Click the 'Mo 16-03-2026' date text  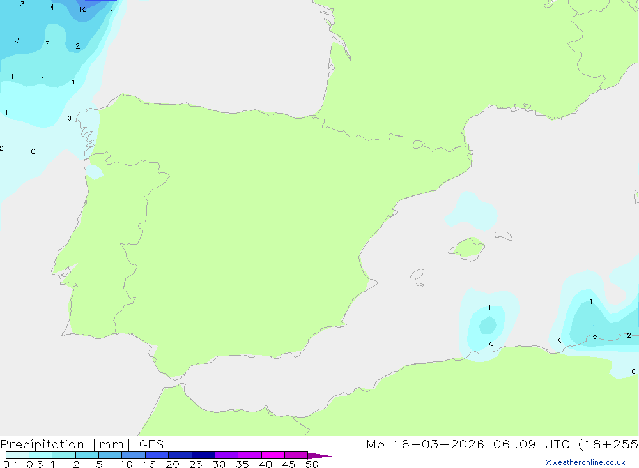[x=425, y=444]
